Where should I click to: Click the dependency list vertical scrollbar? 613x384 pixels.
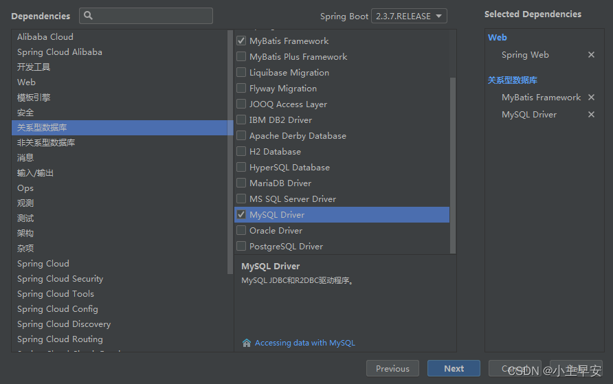coord(453,166)
